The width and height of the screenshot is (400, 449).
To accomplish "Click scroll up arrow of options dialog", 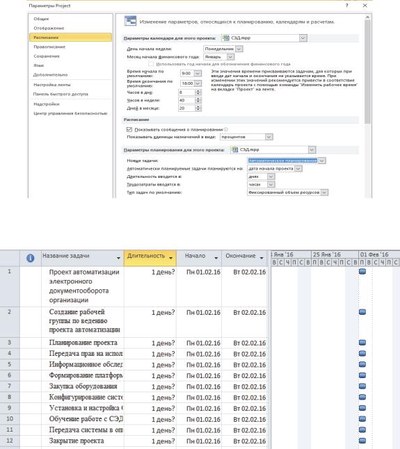I will coord(367,17).
